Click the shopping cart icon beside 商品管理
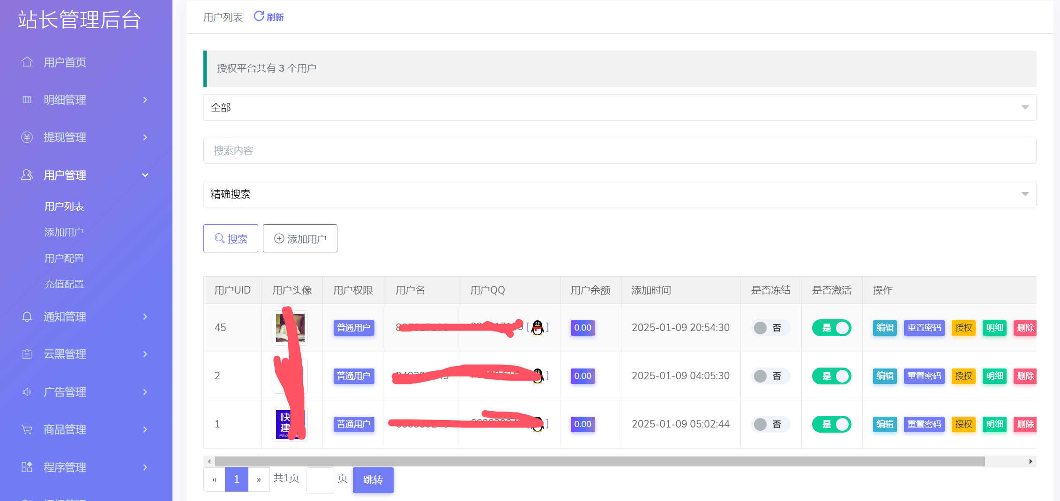Image resolution: width=1060 pixels, height=501 pixels. (x=27, y=429)
